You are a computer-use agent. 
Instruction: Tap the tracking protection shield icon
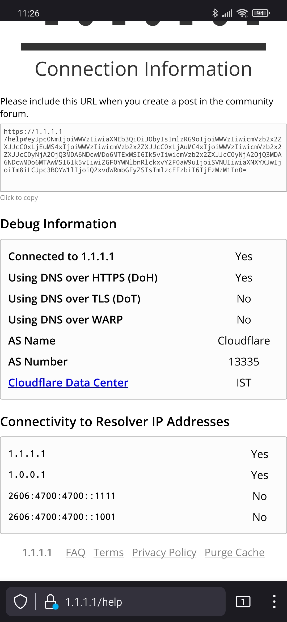pyautogui.click(x=20, y=602)
